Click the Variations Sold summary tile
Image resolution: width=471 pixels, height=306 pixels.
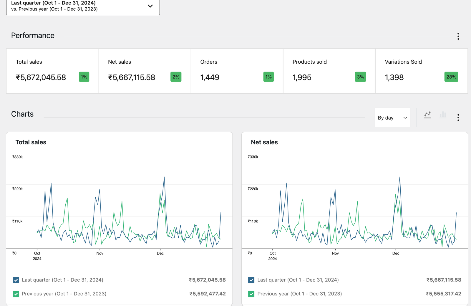(421, 71)
